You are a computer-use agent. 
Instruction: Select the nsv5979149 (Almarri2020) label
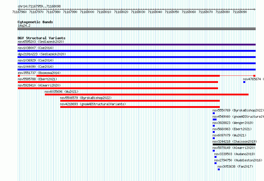click(234, 148)
